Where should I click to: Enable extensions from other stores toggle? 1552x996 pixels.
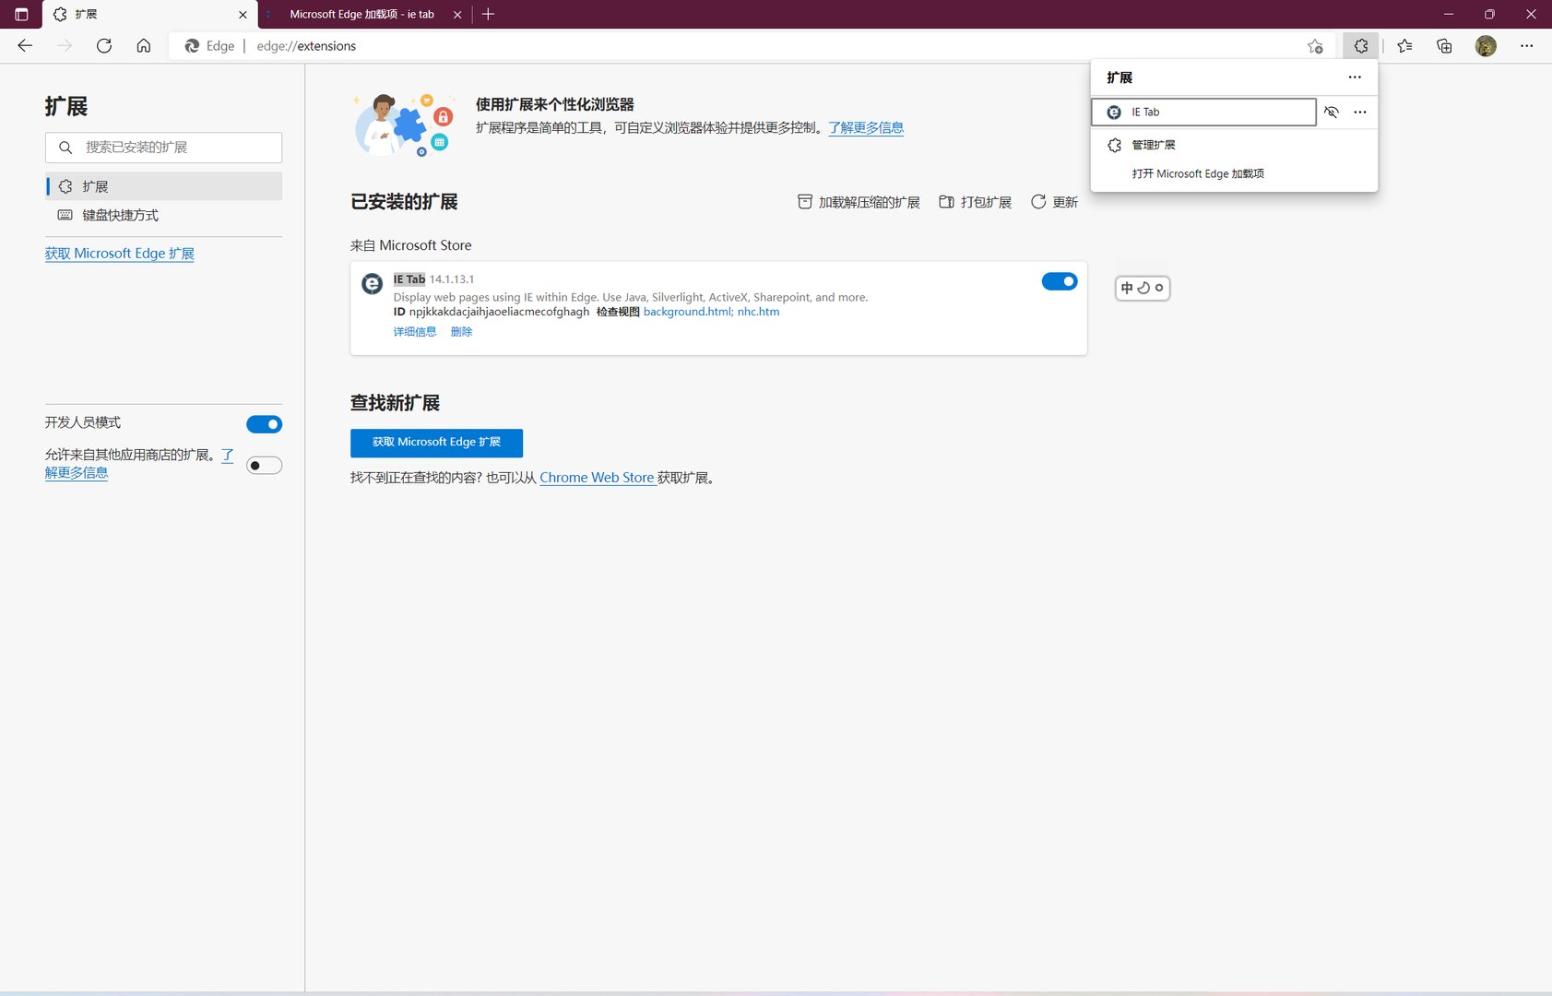coord(264,466)
